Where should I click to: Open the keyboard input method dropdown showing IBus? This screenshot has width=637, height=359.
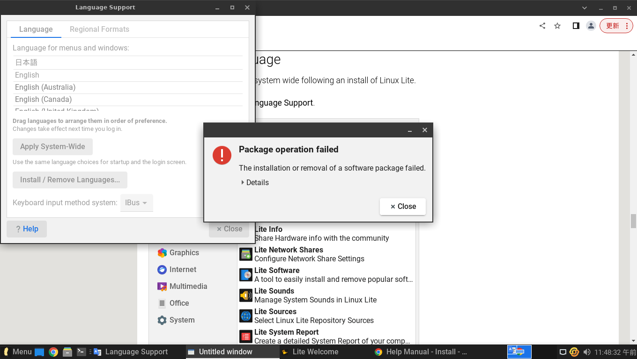point(136,202)
